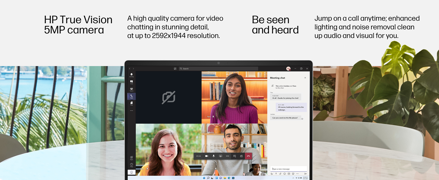Click Tara's video tile
This screenshot has height=180, width=439.
tap(234, 97)
